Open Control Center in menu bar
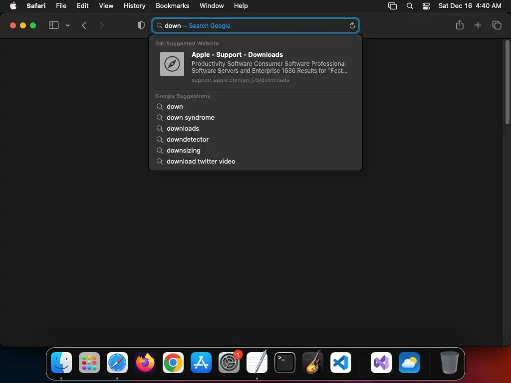This screenshot has height=383, width=511. [426, 6]
